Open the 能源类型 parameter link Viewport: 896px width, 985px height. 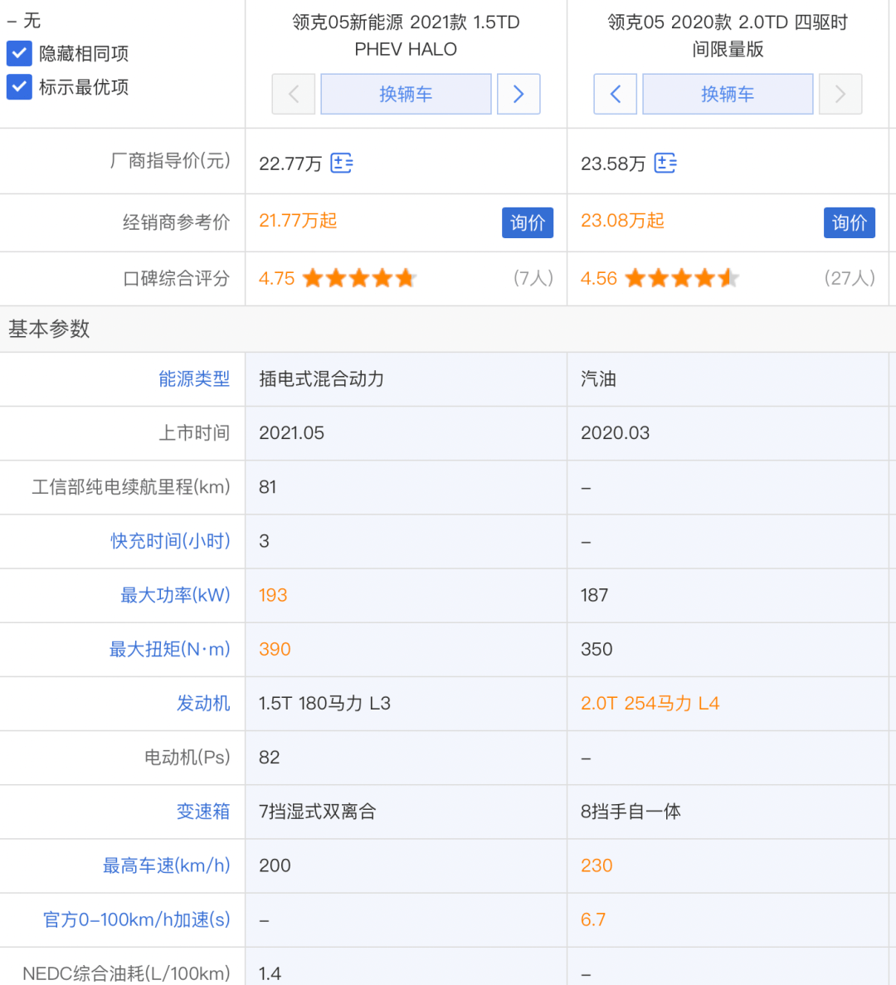194,379
